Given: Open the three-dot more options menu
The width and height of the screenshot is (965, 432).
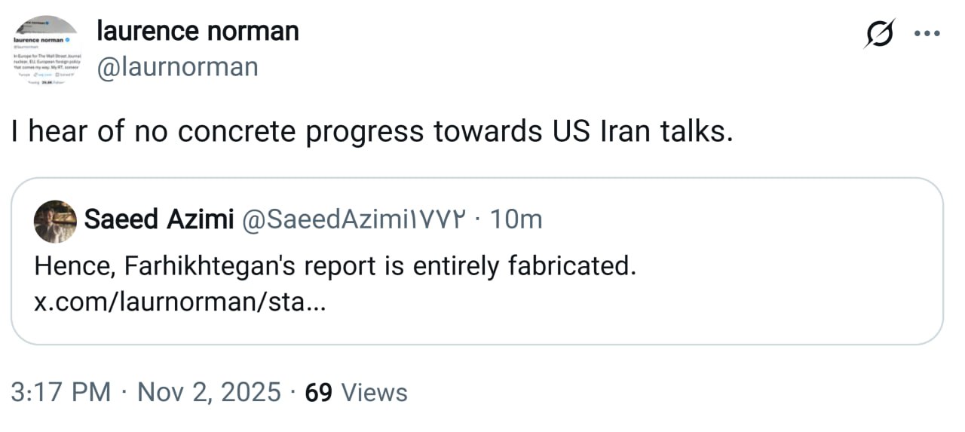Looking at the screenshot, I should [x=927, y=34].
